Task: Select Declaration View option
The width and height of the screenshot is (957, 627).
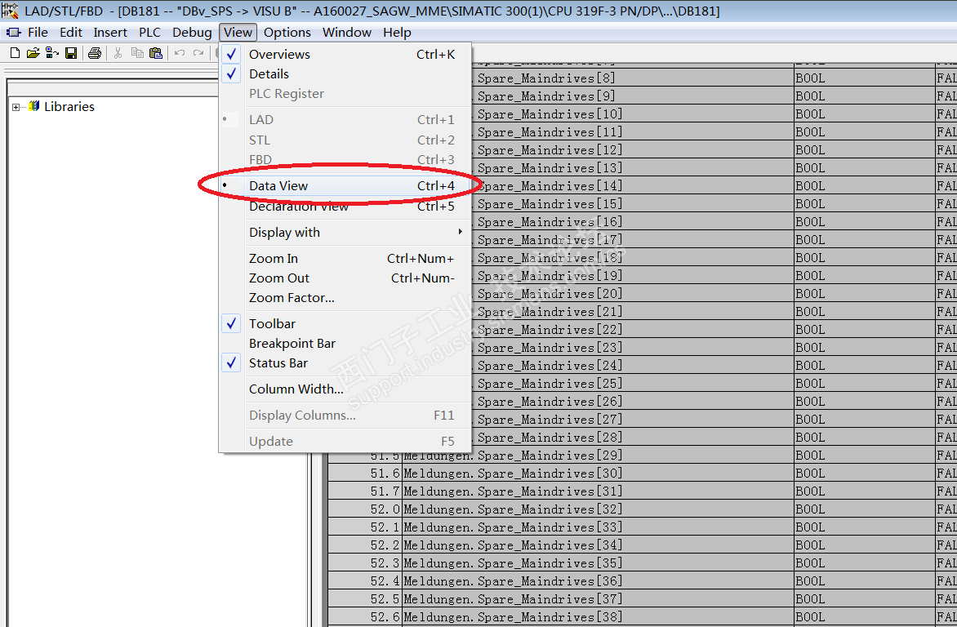Action: pyautogui.click(x=346, y=207)
